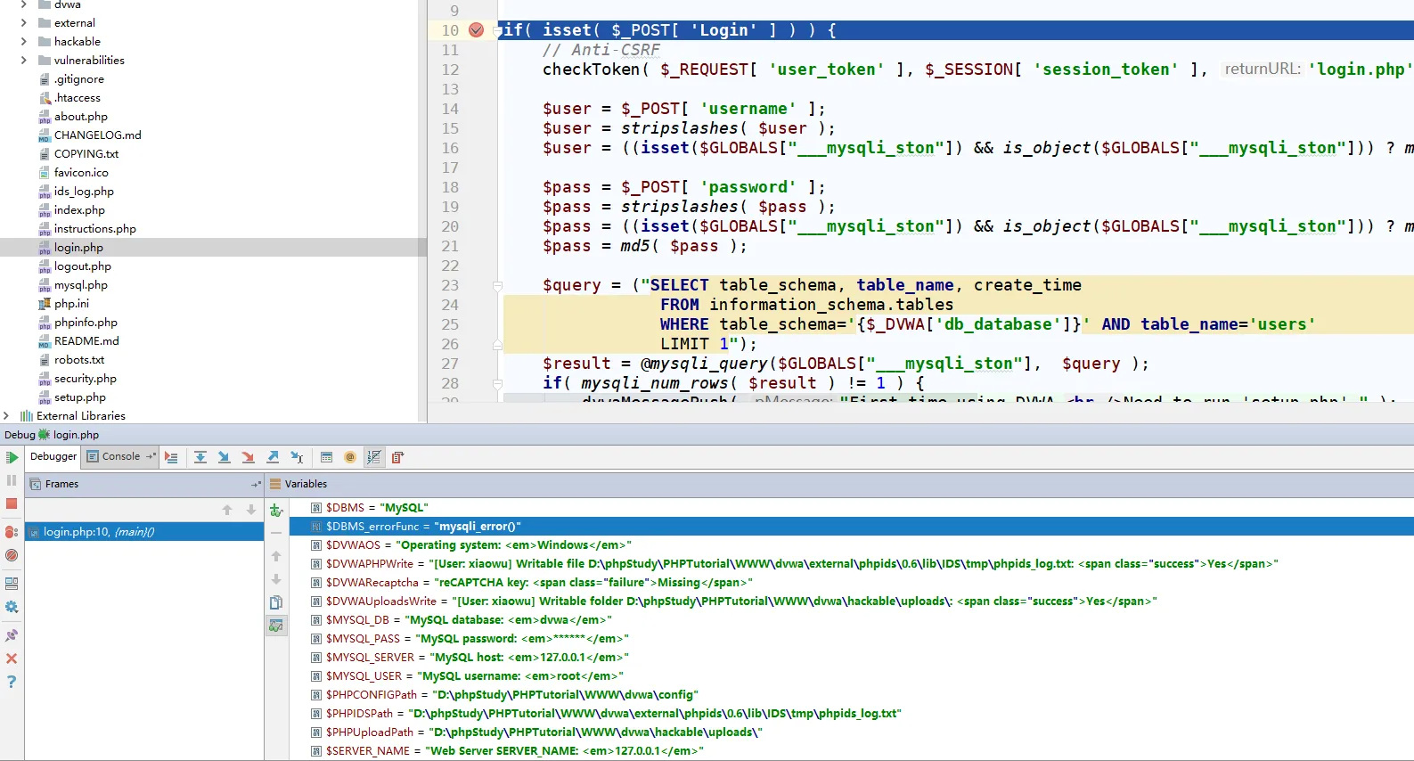The image size is (1414, 761).
Task: Open setup.php in the project tree
Action: [79, 397]
